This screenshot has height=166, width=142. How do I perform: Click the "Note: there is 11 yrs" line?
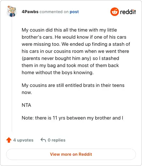coord(72,118)
